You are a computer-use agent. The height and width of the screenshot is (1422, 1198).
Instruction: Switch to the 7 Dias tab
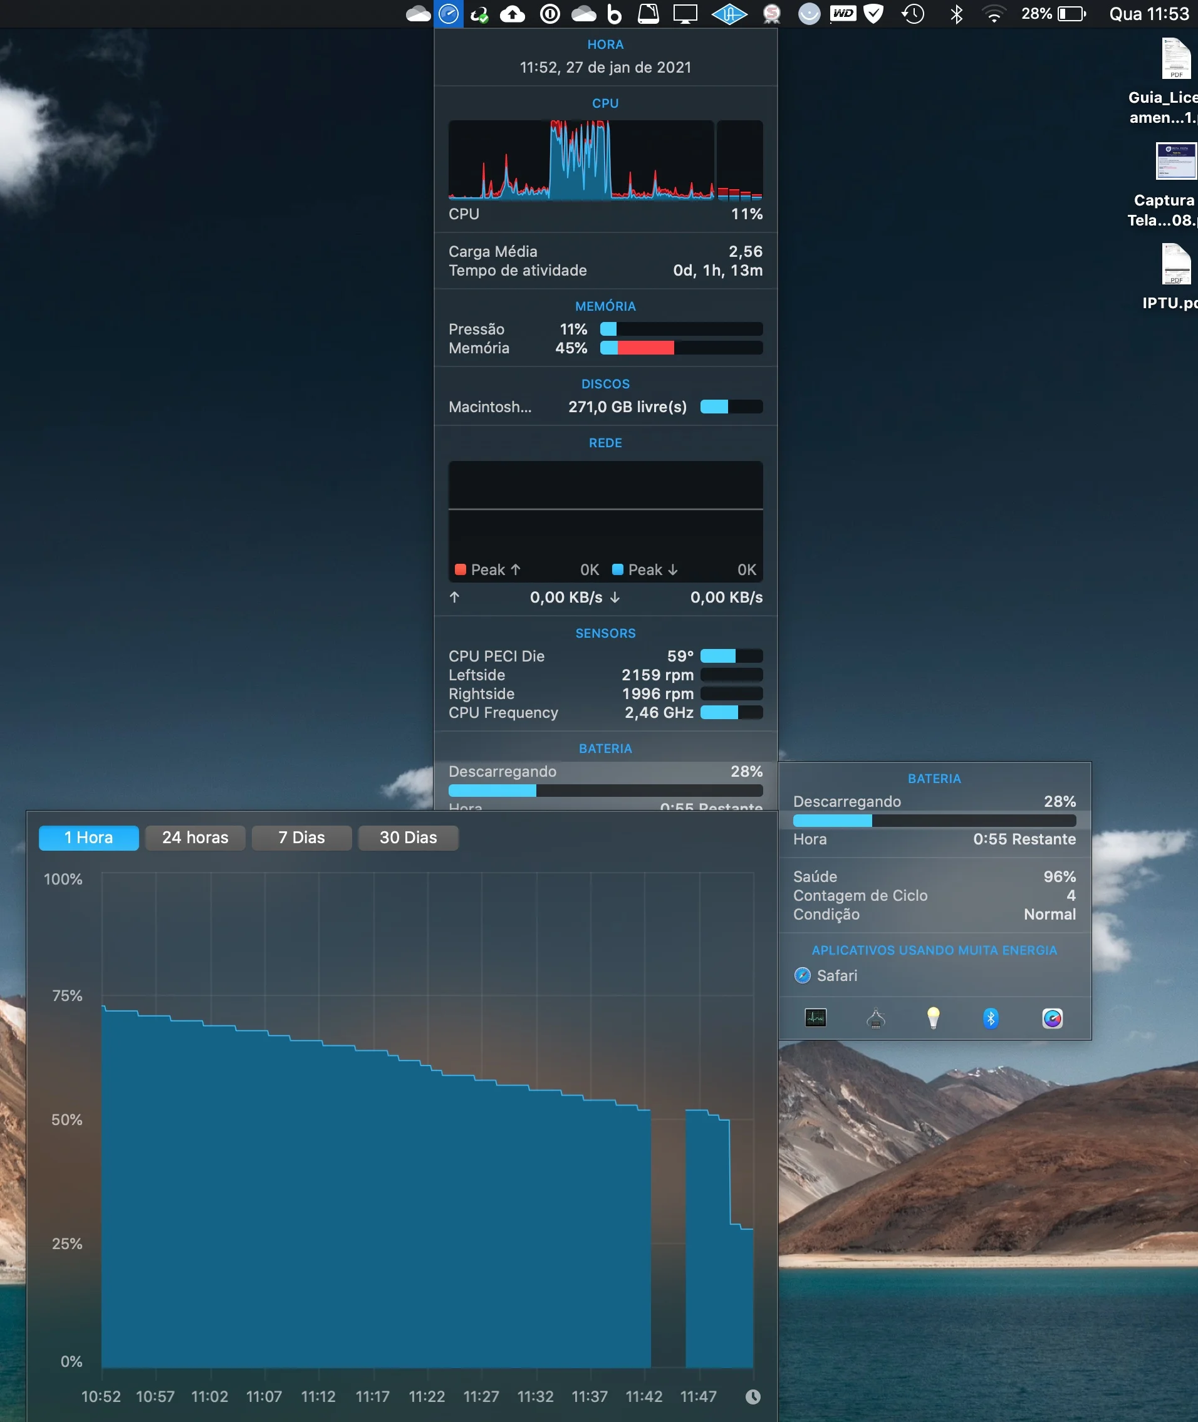coord(301,838)
